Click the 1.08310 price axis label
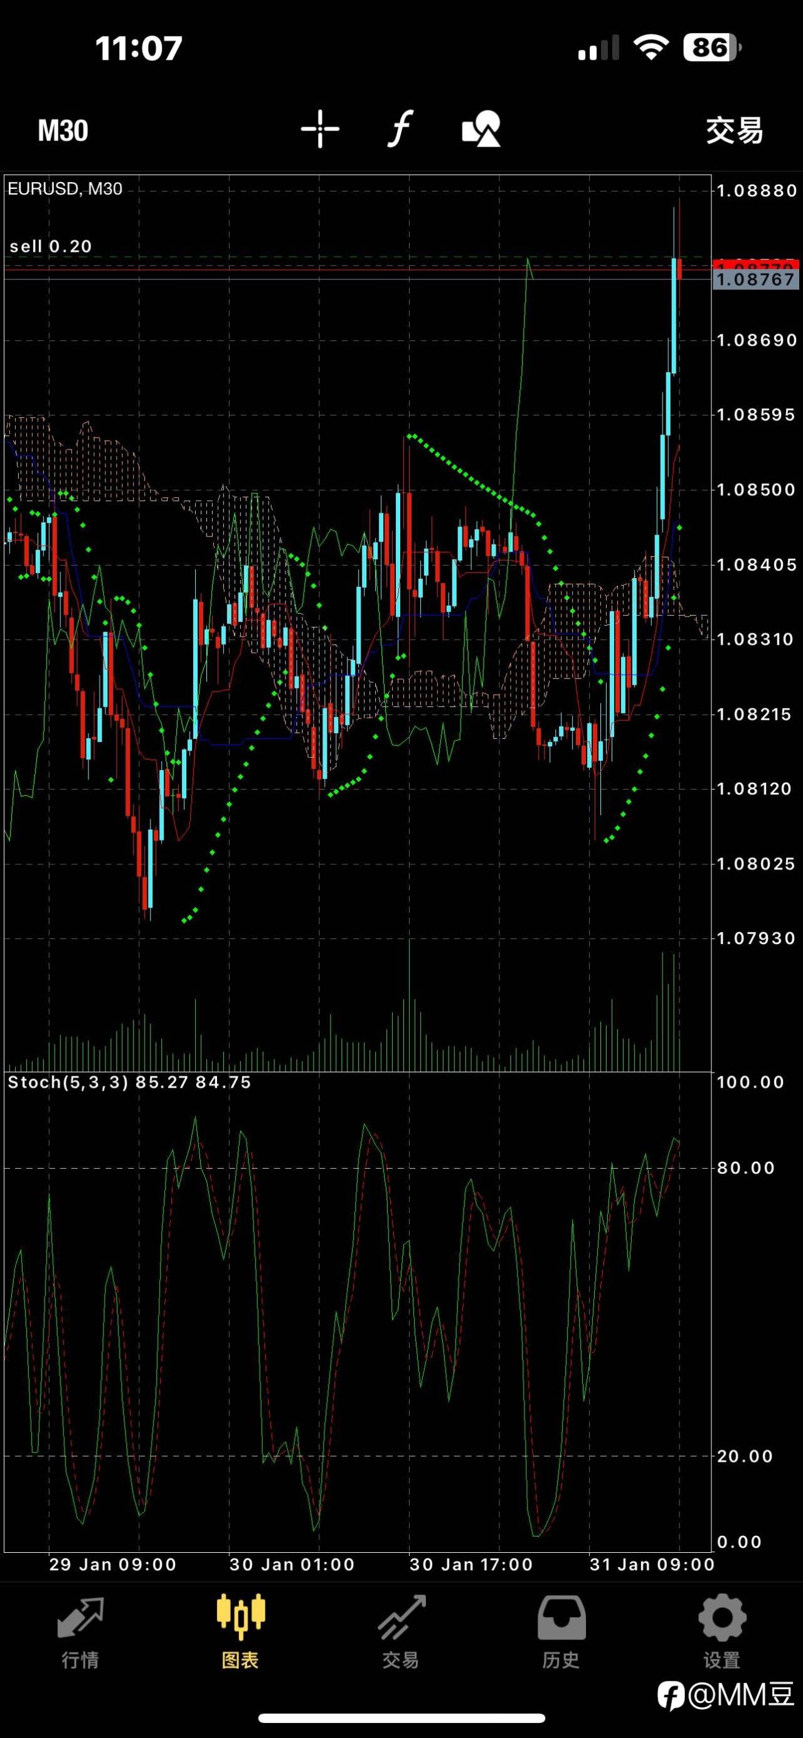The image size is (803, 1738). pyautogui.click(x=756, y=639)
